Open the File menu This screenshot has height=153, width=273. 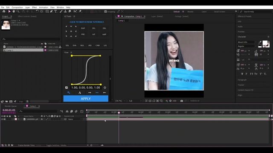[x=3, y=8]
